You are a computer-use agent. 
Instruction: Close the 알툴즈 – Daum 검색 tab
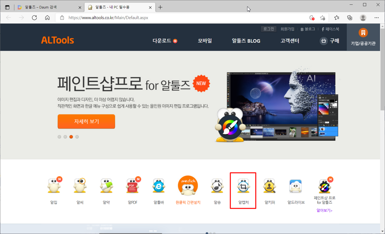pyautogui.click(x=80, y=7)
